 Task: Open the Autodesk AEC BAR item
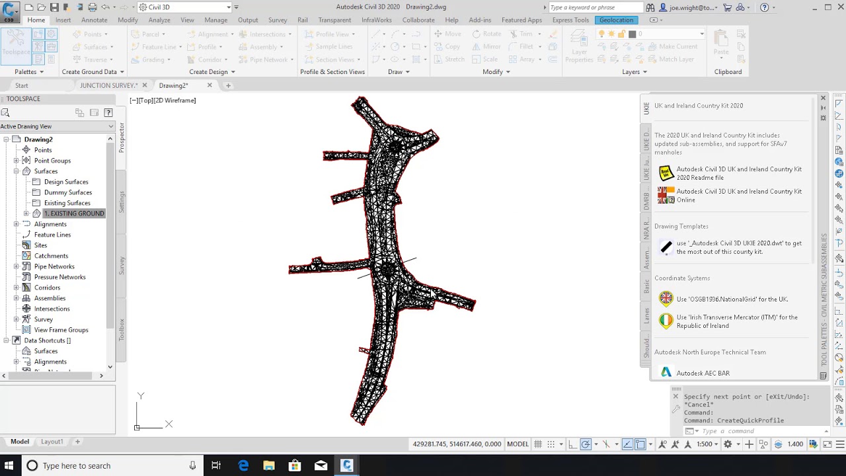[x=695, y=373]
